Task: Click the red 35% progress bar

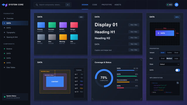Action: (x=127, y=88)
